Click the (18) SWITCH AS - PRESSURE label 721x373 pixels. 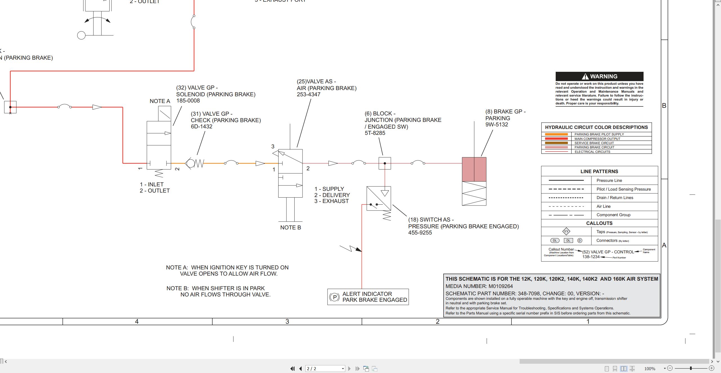click(x=463, y=223)
